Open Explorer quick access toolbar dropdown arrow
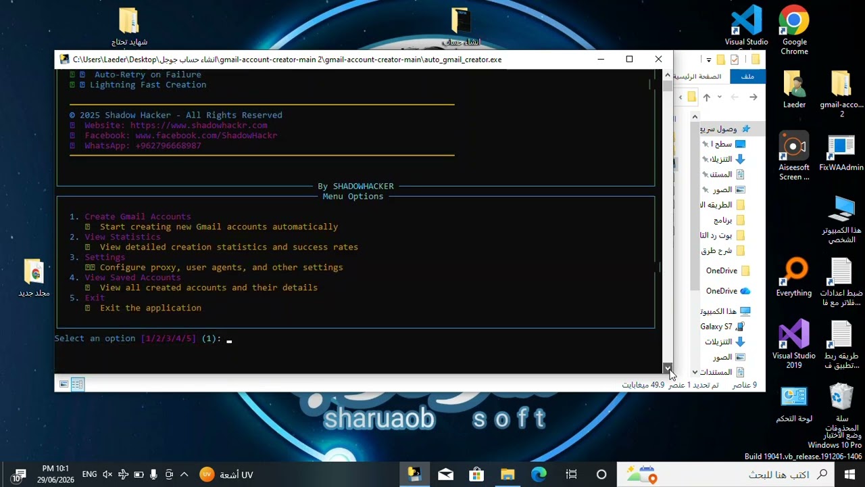This screenshot has height=487, width=865. pos(709,60)
